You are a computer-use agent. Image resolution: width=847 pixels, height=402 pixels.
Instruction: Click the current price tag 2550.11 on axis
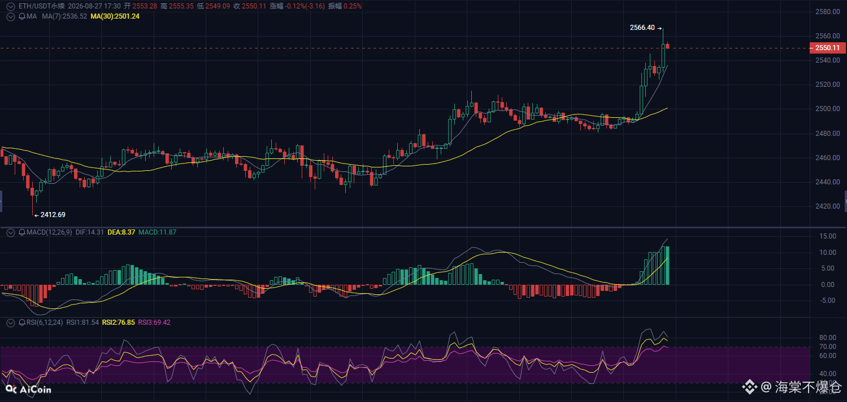coord(828,48)
